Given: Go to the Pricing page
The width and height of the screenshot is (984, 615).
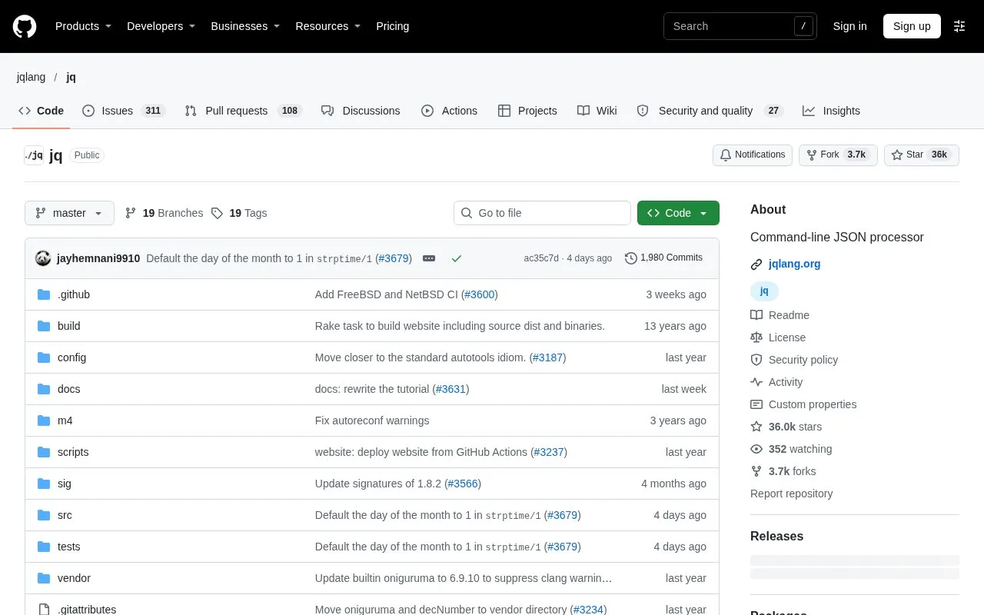Looking at the screenshot, I should point(392,26).
